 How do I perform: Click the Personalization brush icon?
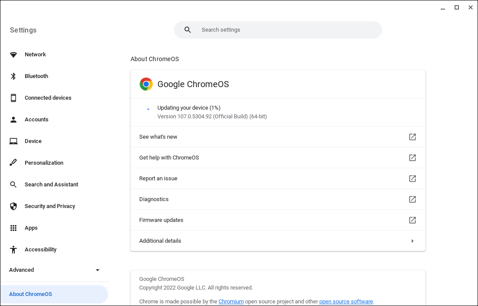(x=13, y=163)
